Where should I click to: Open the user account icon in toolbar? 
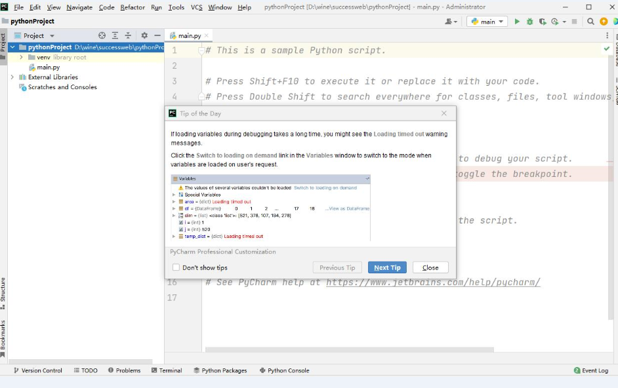(x=449, y=22)
